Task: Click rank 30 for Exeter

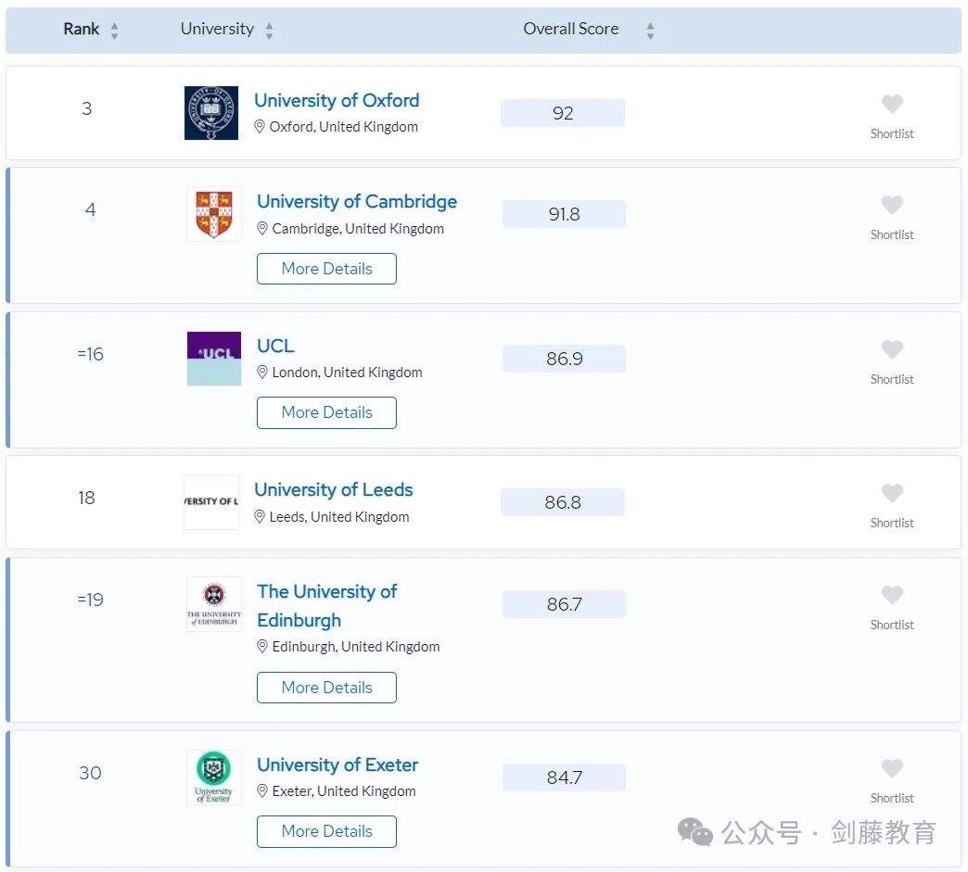Action: pos(90,773)
